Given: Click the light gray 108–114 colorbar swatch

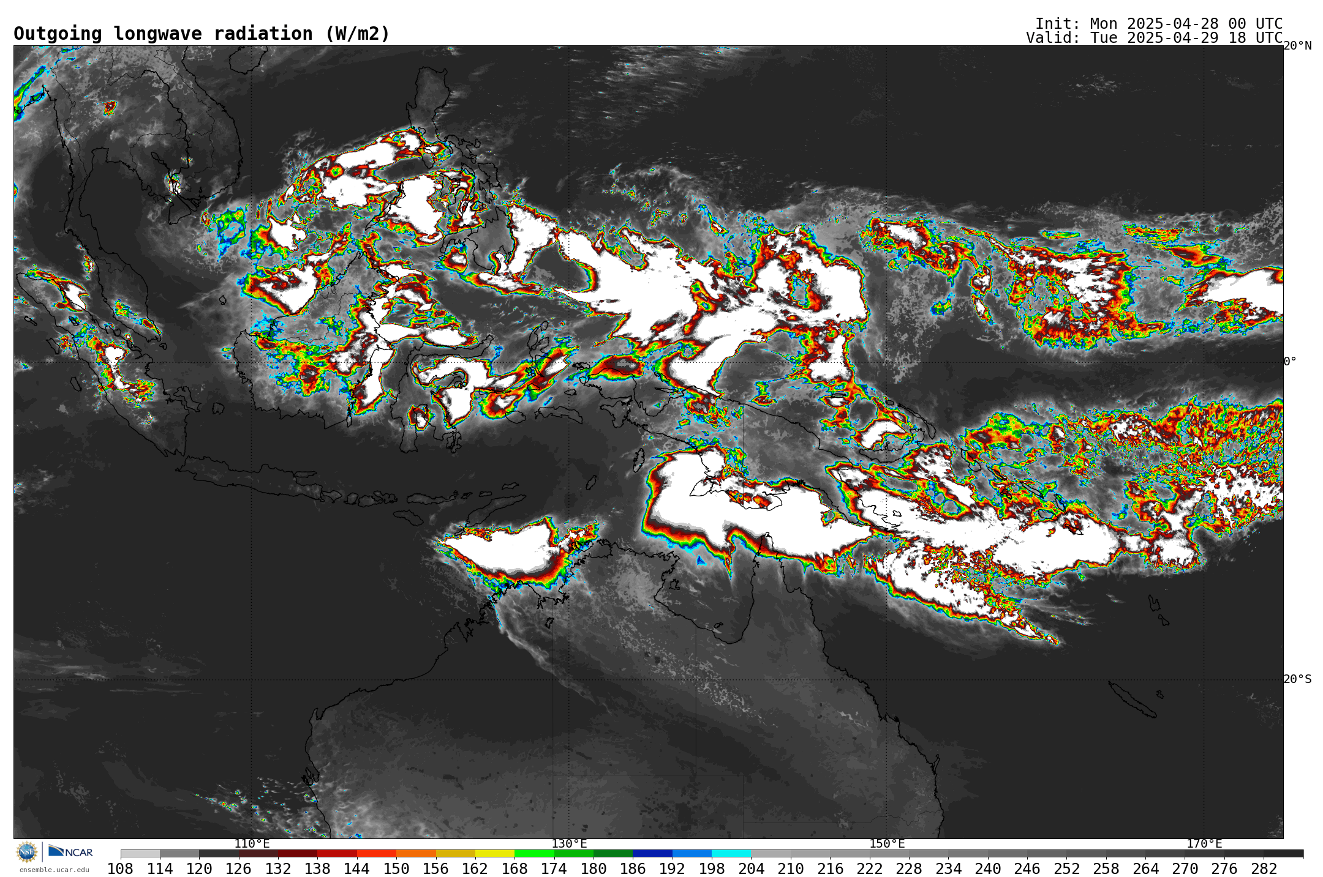Looking at the screenshot, I should click(140, 853).
